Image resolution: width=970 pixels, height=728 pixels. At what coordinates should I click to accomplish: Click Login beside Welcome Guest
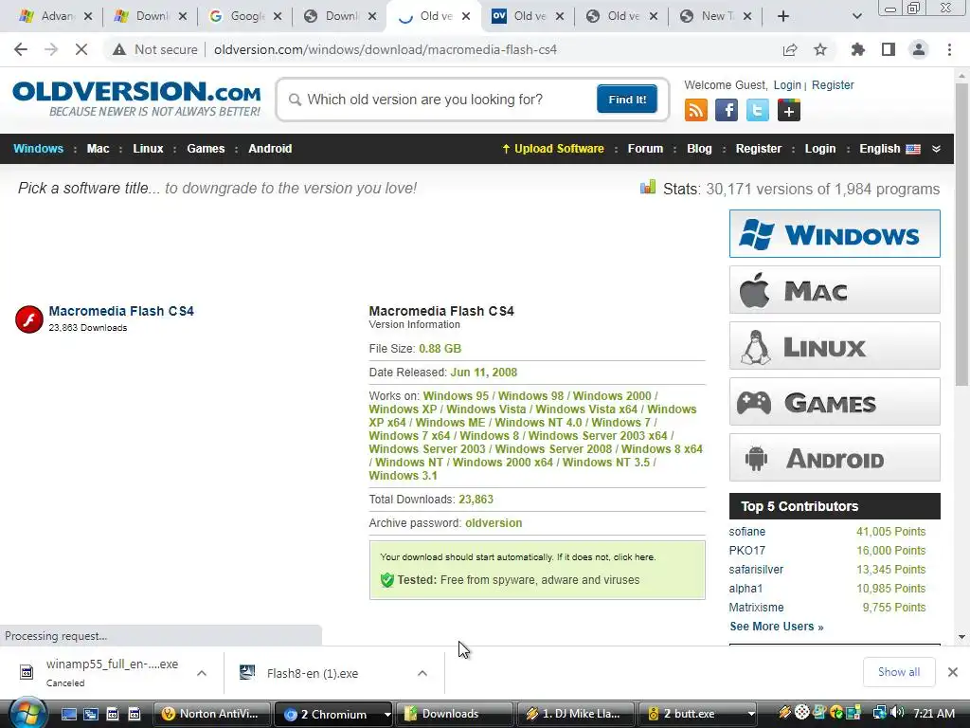787,84
